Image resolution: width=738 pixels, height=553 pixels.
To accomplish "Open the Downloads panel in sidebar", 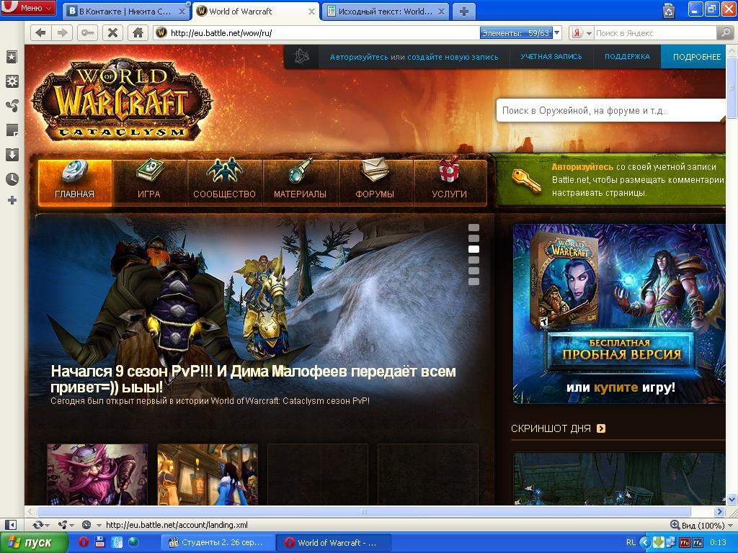I will coord(12,154).
